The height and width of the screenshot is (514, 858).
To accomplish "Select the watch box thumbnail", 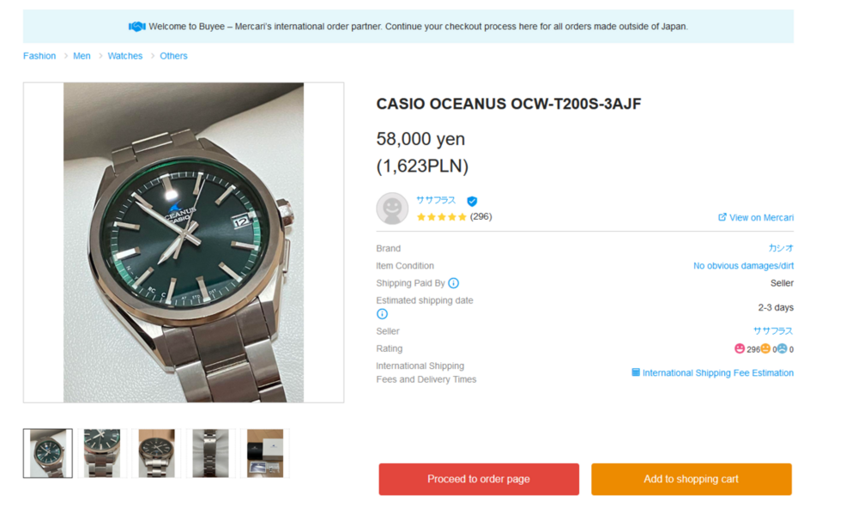I will (x=266, y=452).
